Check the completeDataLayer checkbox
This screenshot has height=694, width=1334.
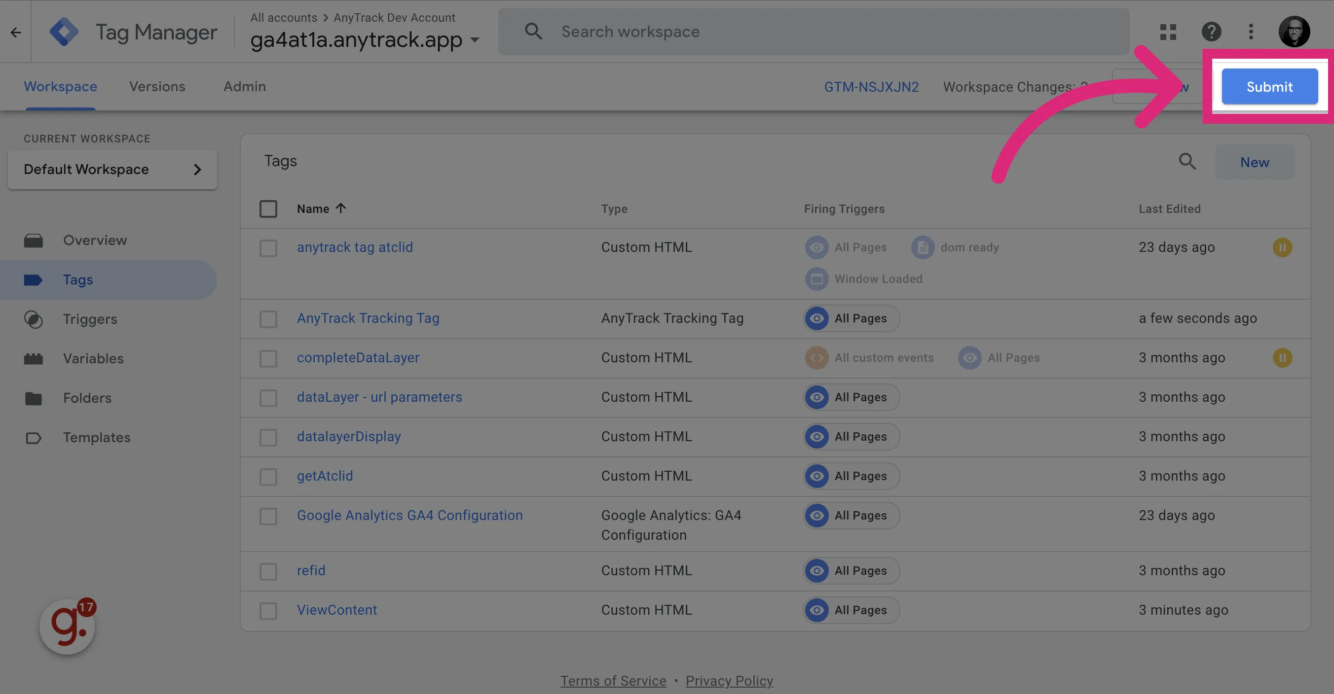click(268, 358)
